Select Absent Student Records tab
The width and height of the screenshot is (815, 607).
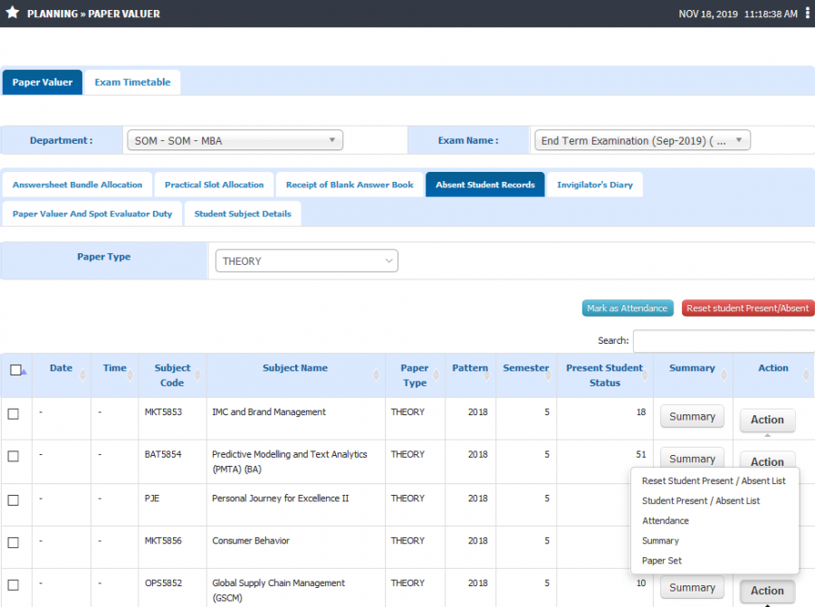pos(485,185)
